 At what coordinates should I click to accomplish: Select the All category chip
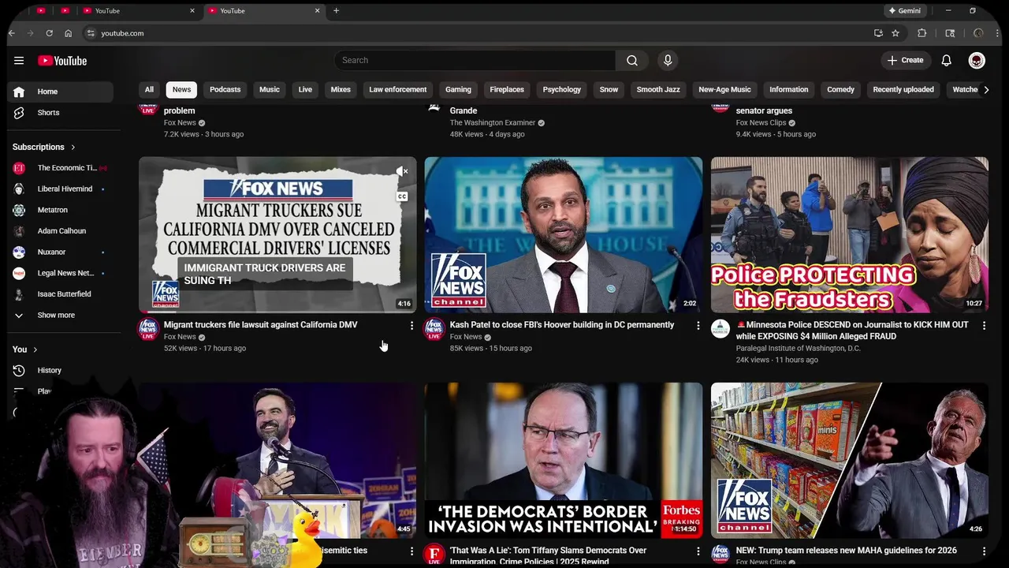point(149,89)
